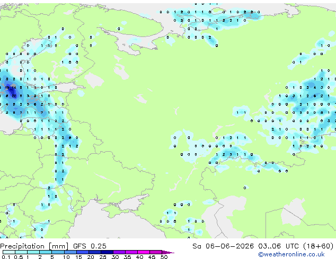Click the legend swatch between 0.1 and 0.5
This screenshot has height=259, width=336.
(x=9, y=252)
